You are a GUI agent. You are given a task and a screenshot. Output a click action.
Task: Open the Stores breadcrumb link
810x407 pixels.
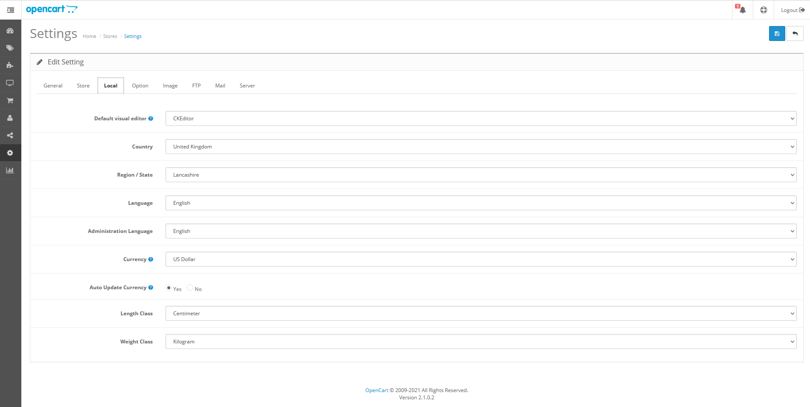pos(110,36)
